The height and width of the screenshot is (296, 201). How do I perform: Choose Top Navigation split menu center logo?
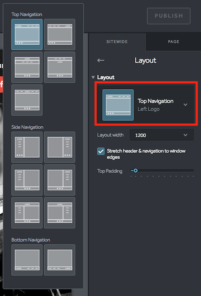click(27, 100)
